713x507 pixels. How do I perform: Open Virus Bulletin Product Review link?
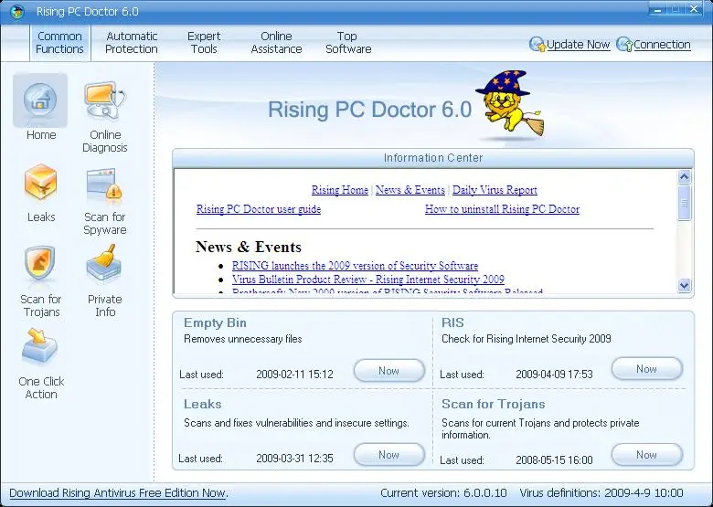click(368, 279)
